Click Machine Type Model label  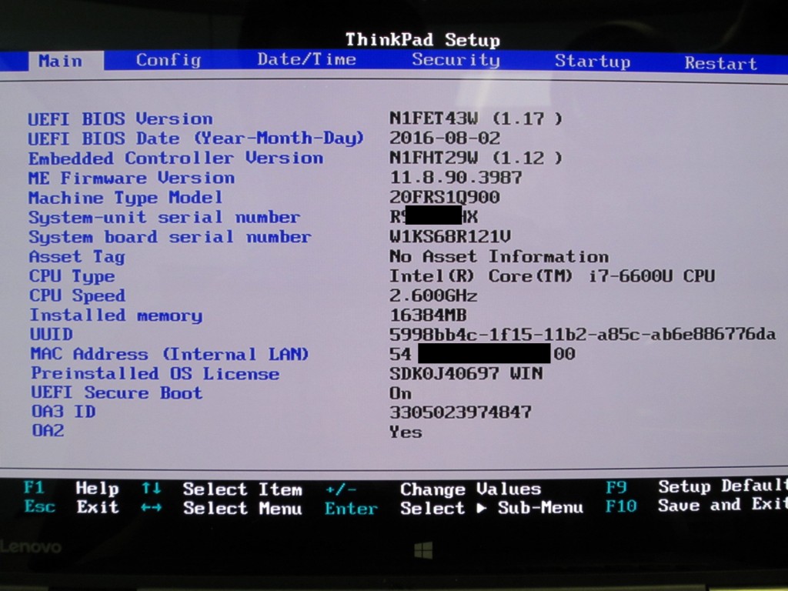coord(125,198)
